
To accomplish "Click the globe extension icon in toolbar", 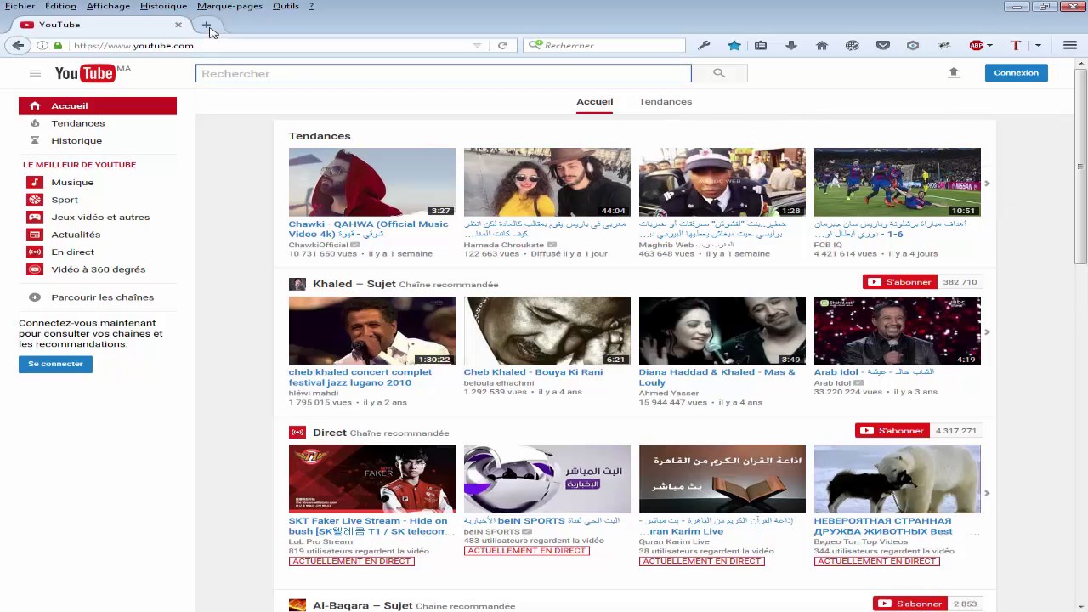I will coord(853,45).
